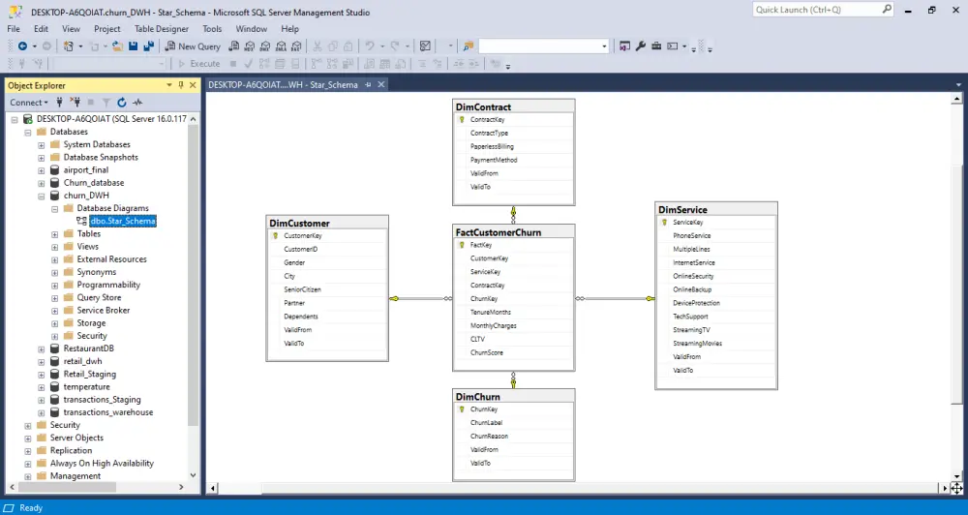
Task: Close the Star_Schema diagram tab
Action: coord(380,84)
